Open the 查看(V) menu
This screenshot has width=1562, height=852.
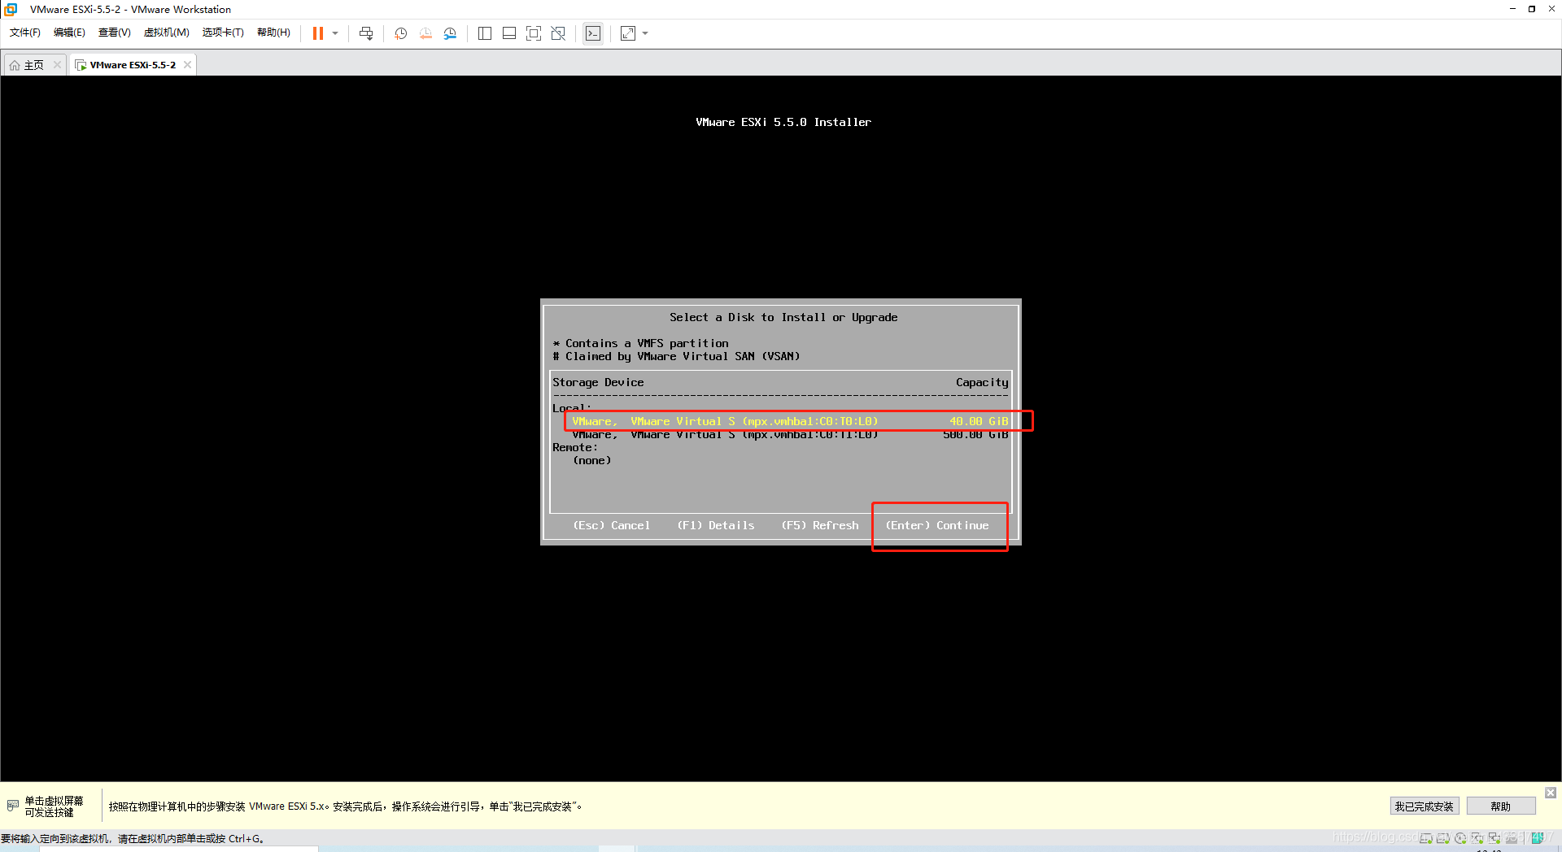[115, 33]
